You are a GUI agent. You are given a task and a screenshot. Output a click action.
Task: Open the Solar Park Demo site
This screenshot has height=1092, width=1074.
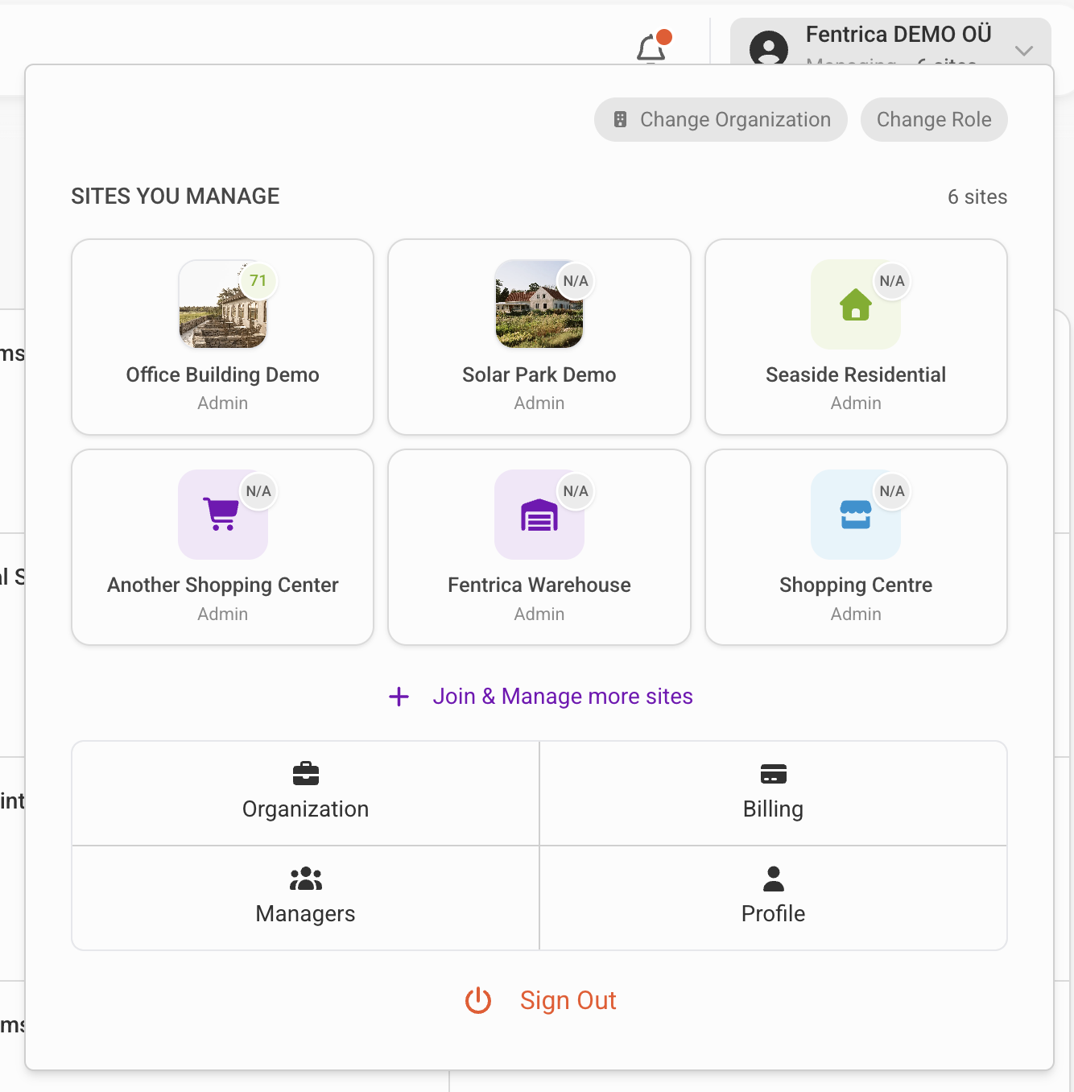539,337
